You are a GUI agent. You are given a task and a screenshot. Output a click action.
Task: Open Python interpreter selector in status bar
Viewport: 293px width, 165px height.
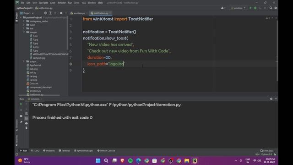[266, 154]
